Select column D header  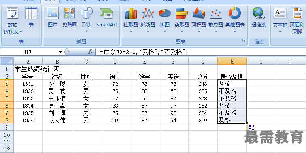click(x=115, y=62)
